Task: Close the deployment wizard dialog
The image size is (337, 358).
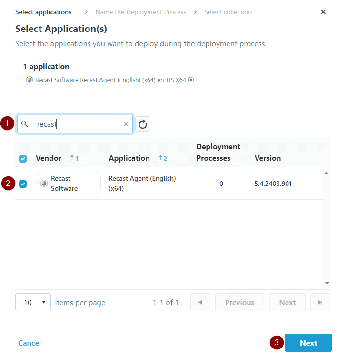Action: click(x=323, y=12)
